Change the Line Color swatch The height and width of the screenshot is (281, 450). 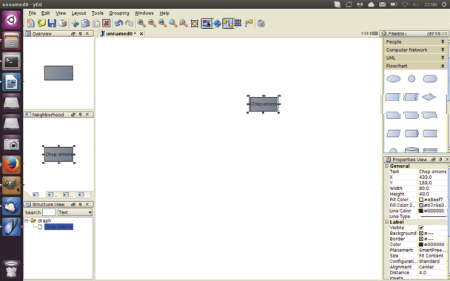point(421,211)
